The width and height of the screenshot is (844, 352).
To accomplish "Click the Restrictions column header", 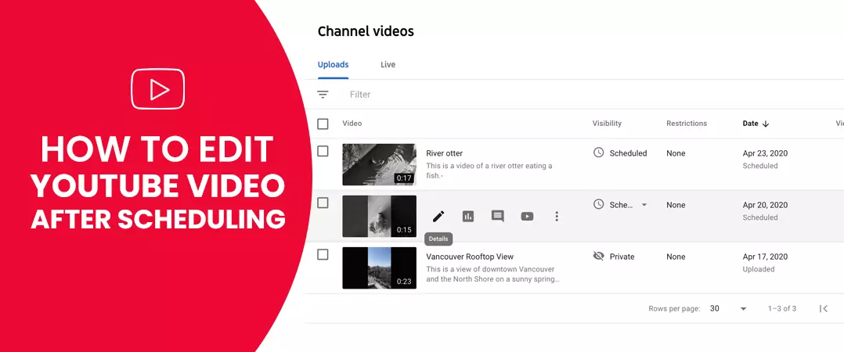I will [687, 124].
